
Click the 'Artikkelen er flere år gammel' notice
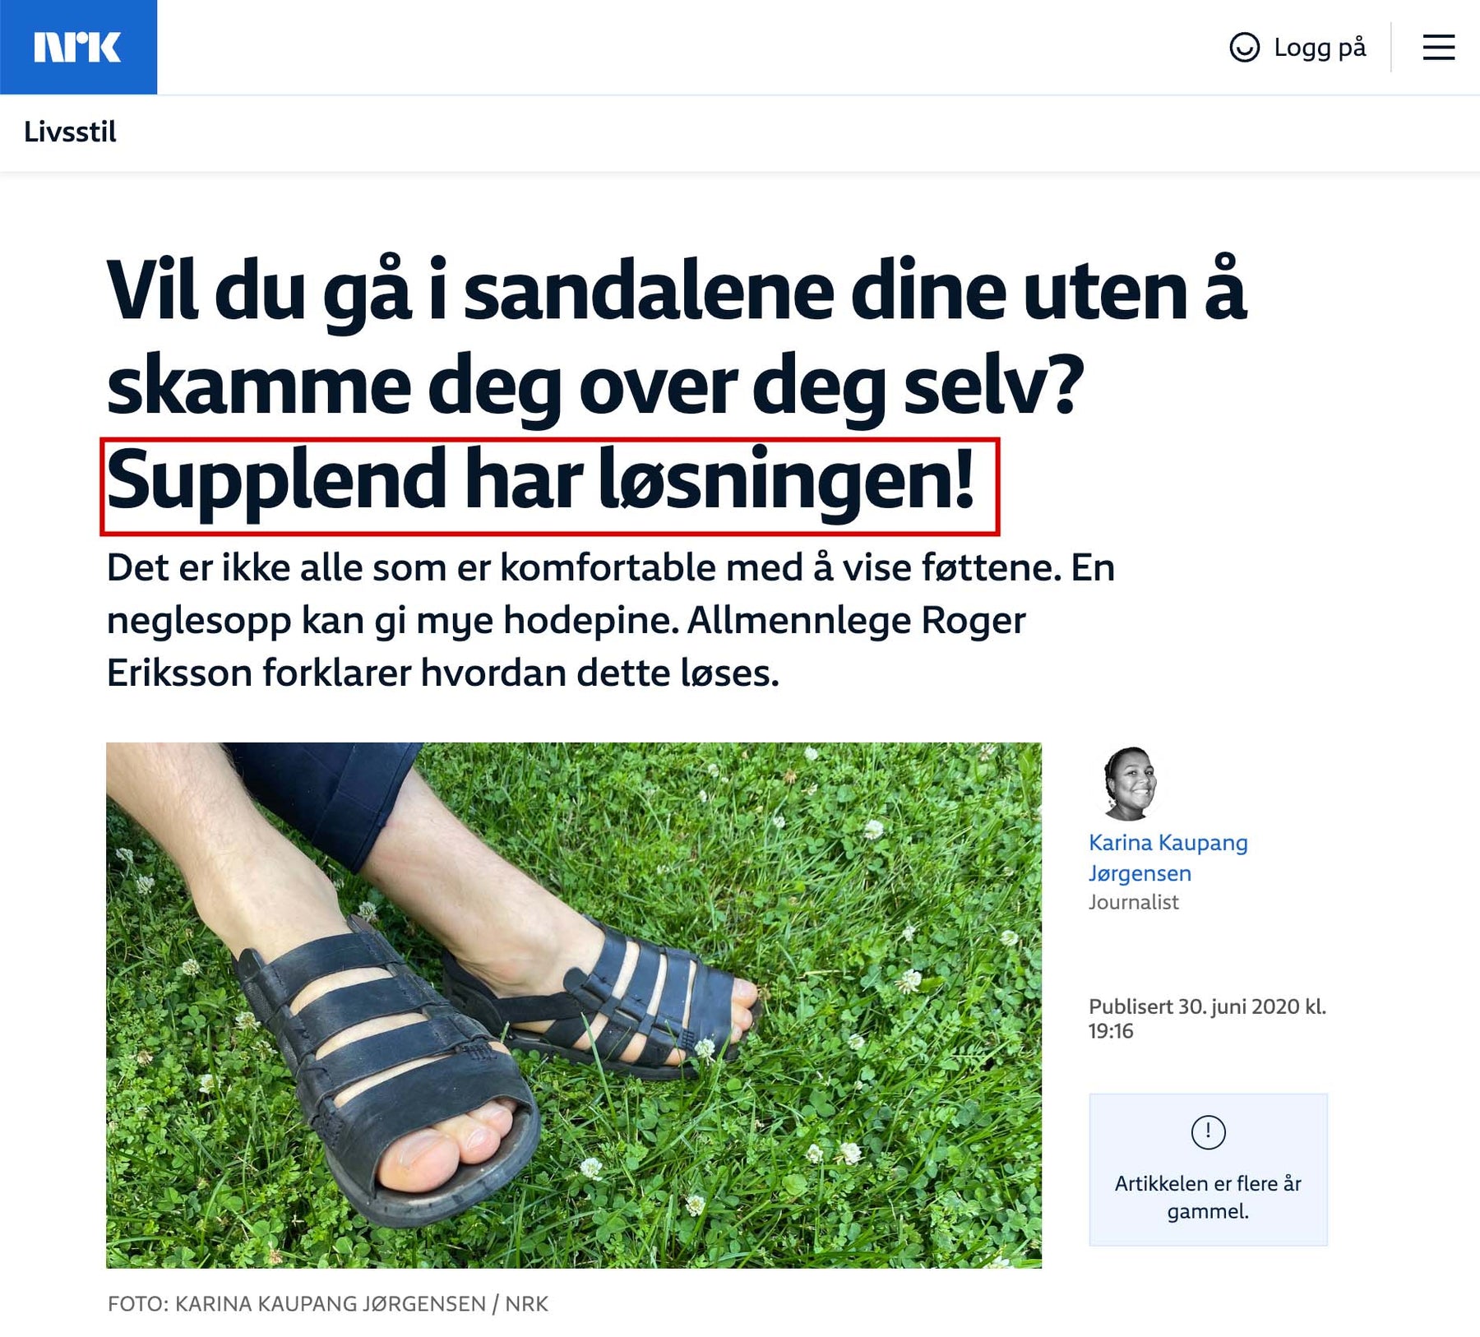(x=1208, y=1169)
